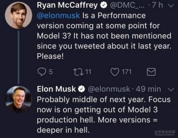
Task: Like the tweet with 171 likes
Action: [x=114, y=72]
